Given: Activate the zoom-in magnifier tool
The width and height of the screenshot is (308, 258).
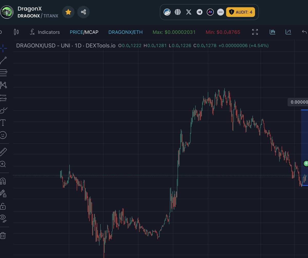Looking at the screenshot, I should coord(3,164).
